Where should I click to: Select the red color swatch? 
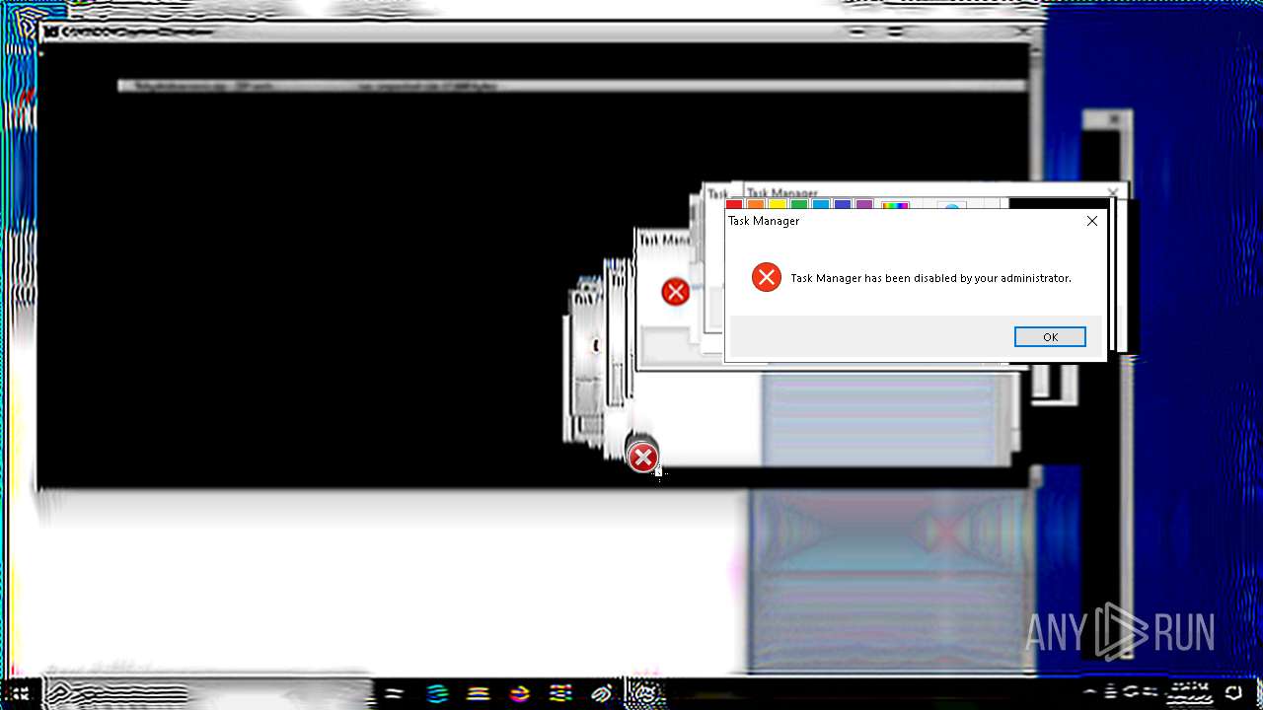point(733,205)
